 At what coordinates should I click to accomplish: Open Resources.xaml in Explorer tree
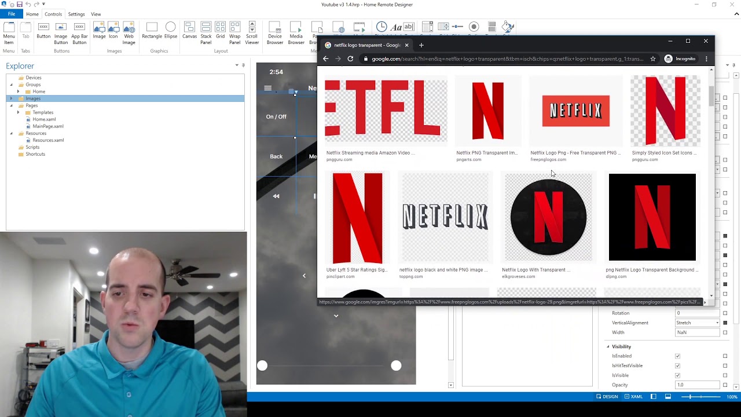coord(48,140)
